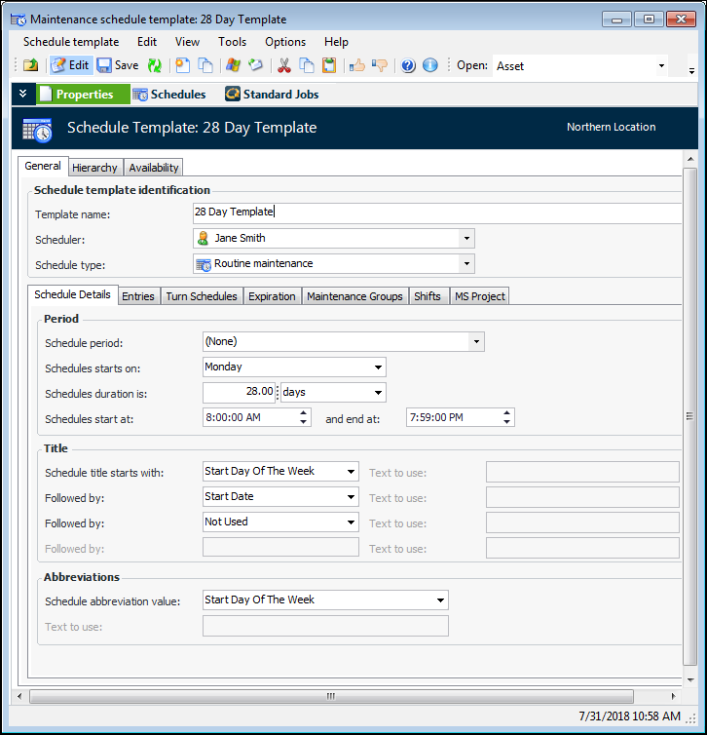Click the thumbs down icon
Image resolution: width=707 pixels, height=735 pixels.
[380, 65]
